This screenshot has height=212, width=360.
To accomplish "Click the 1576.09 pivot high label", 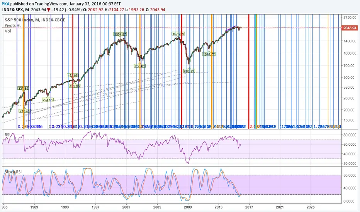I will coord(178,34).
